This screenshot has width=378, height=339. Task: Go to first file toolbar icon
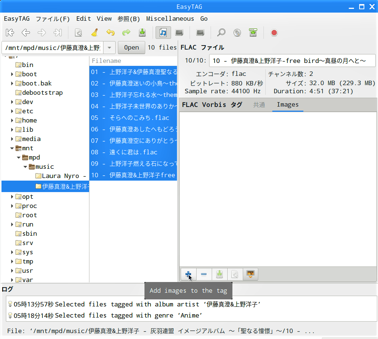[10, 33]
